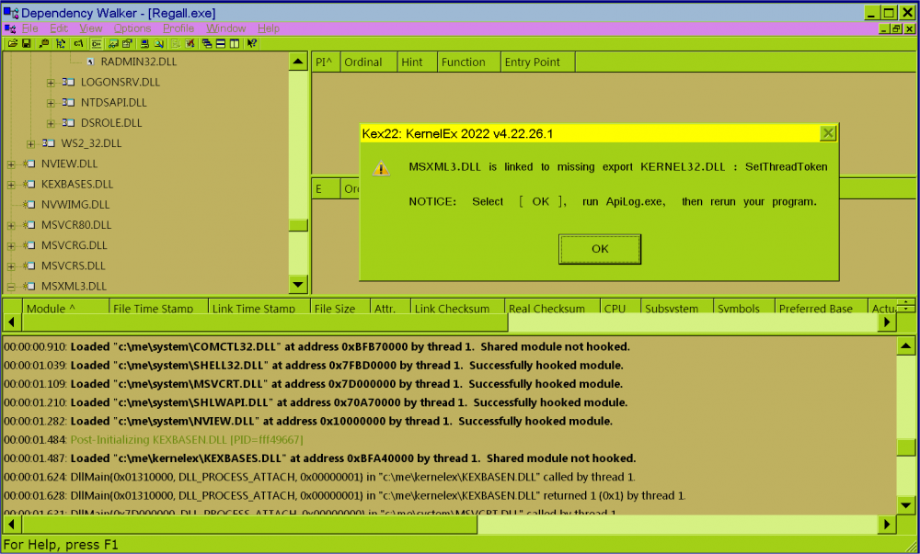The image size is (920, 554).
Task: Click the Tile Vertically toolbar icon
Action: [x=235, y=43]
